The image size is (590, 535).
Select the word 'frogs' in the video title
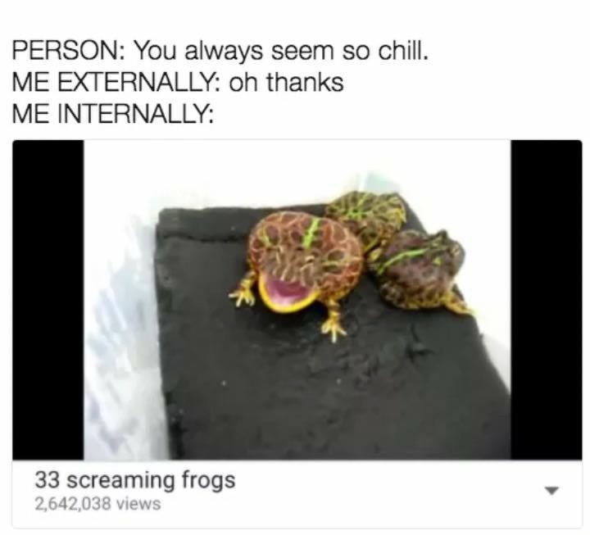point(209,482)
